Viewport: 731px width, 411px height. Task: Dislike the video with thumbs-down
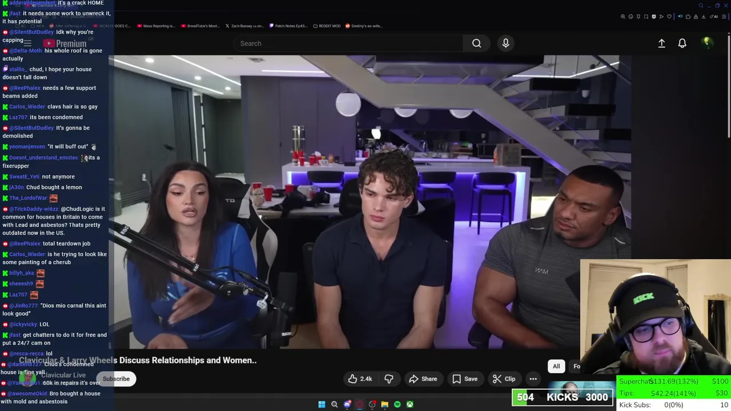(x=389, y=379)
